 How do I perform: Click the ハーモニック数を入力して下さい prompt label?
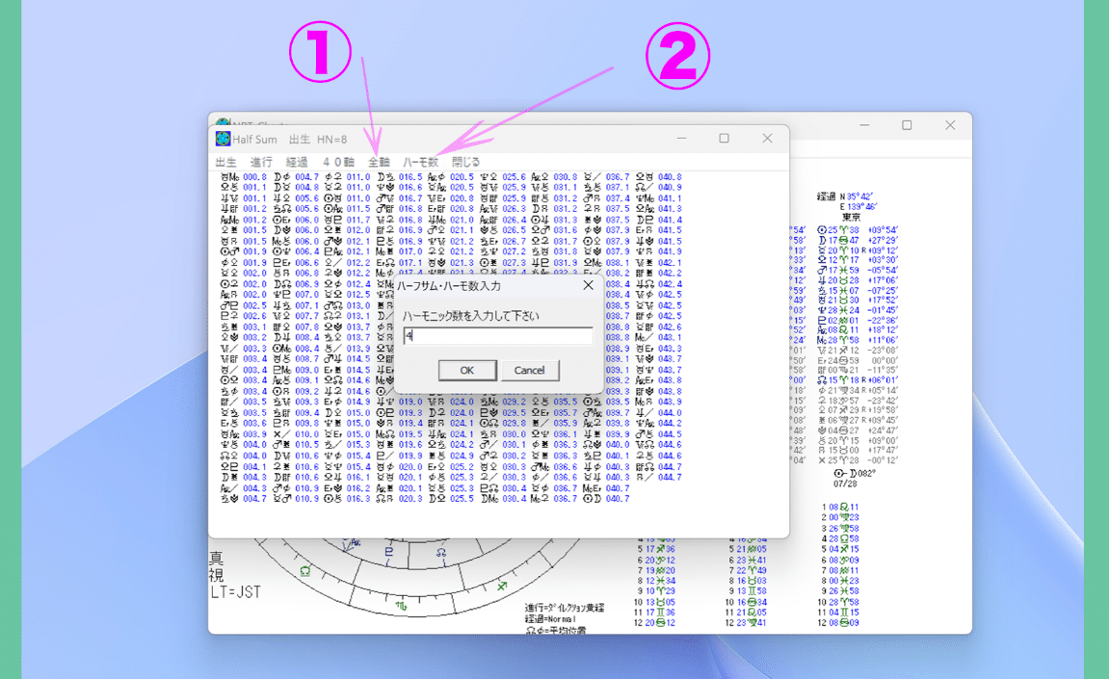click(470, 316)
